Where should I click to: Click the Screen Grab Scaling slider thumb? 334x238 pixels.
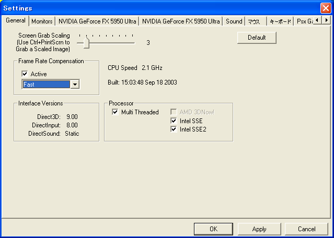click(x=86, y=44)
